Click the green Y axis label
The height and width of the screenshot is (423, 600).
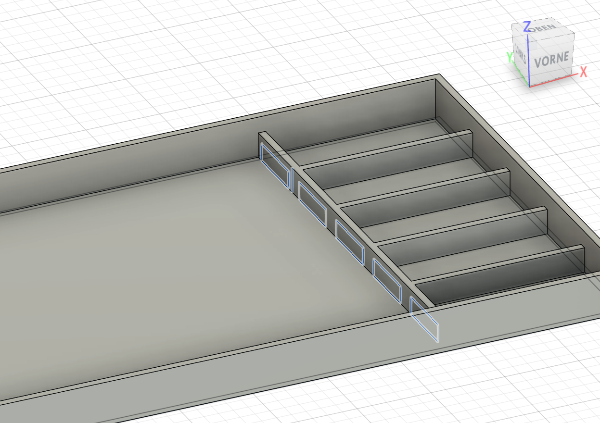(510, 58)
